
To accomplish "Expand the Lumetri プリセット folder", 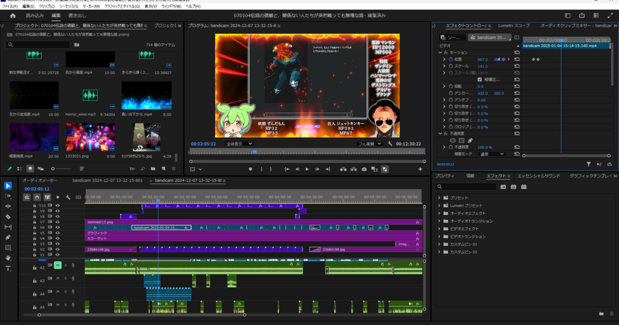I will pos(439,206).
